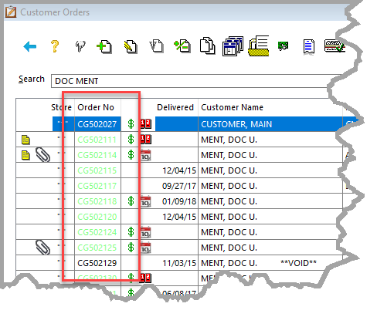
Task: Click the add new order icon
Action: [x=104, y=46]
